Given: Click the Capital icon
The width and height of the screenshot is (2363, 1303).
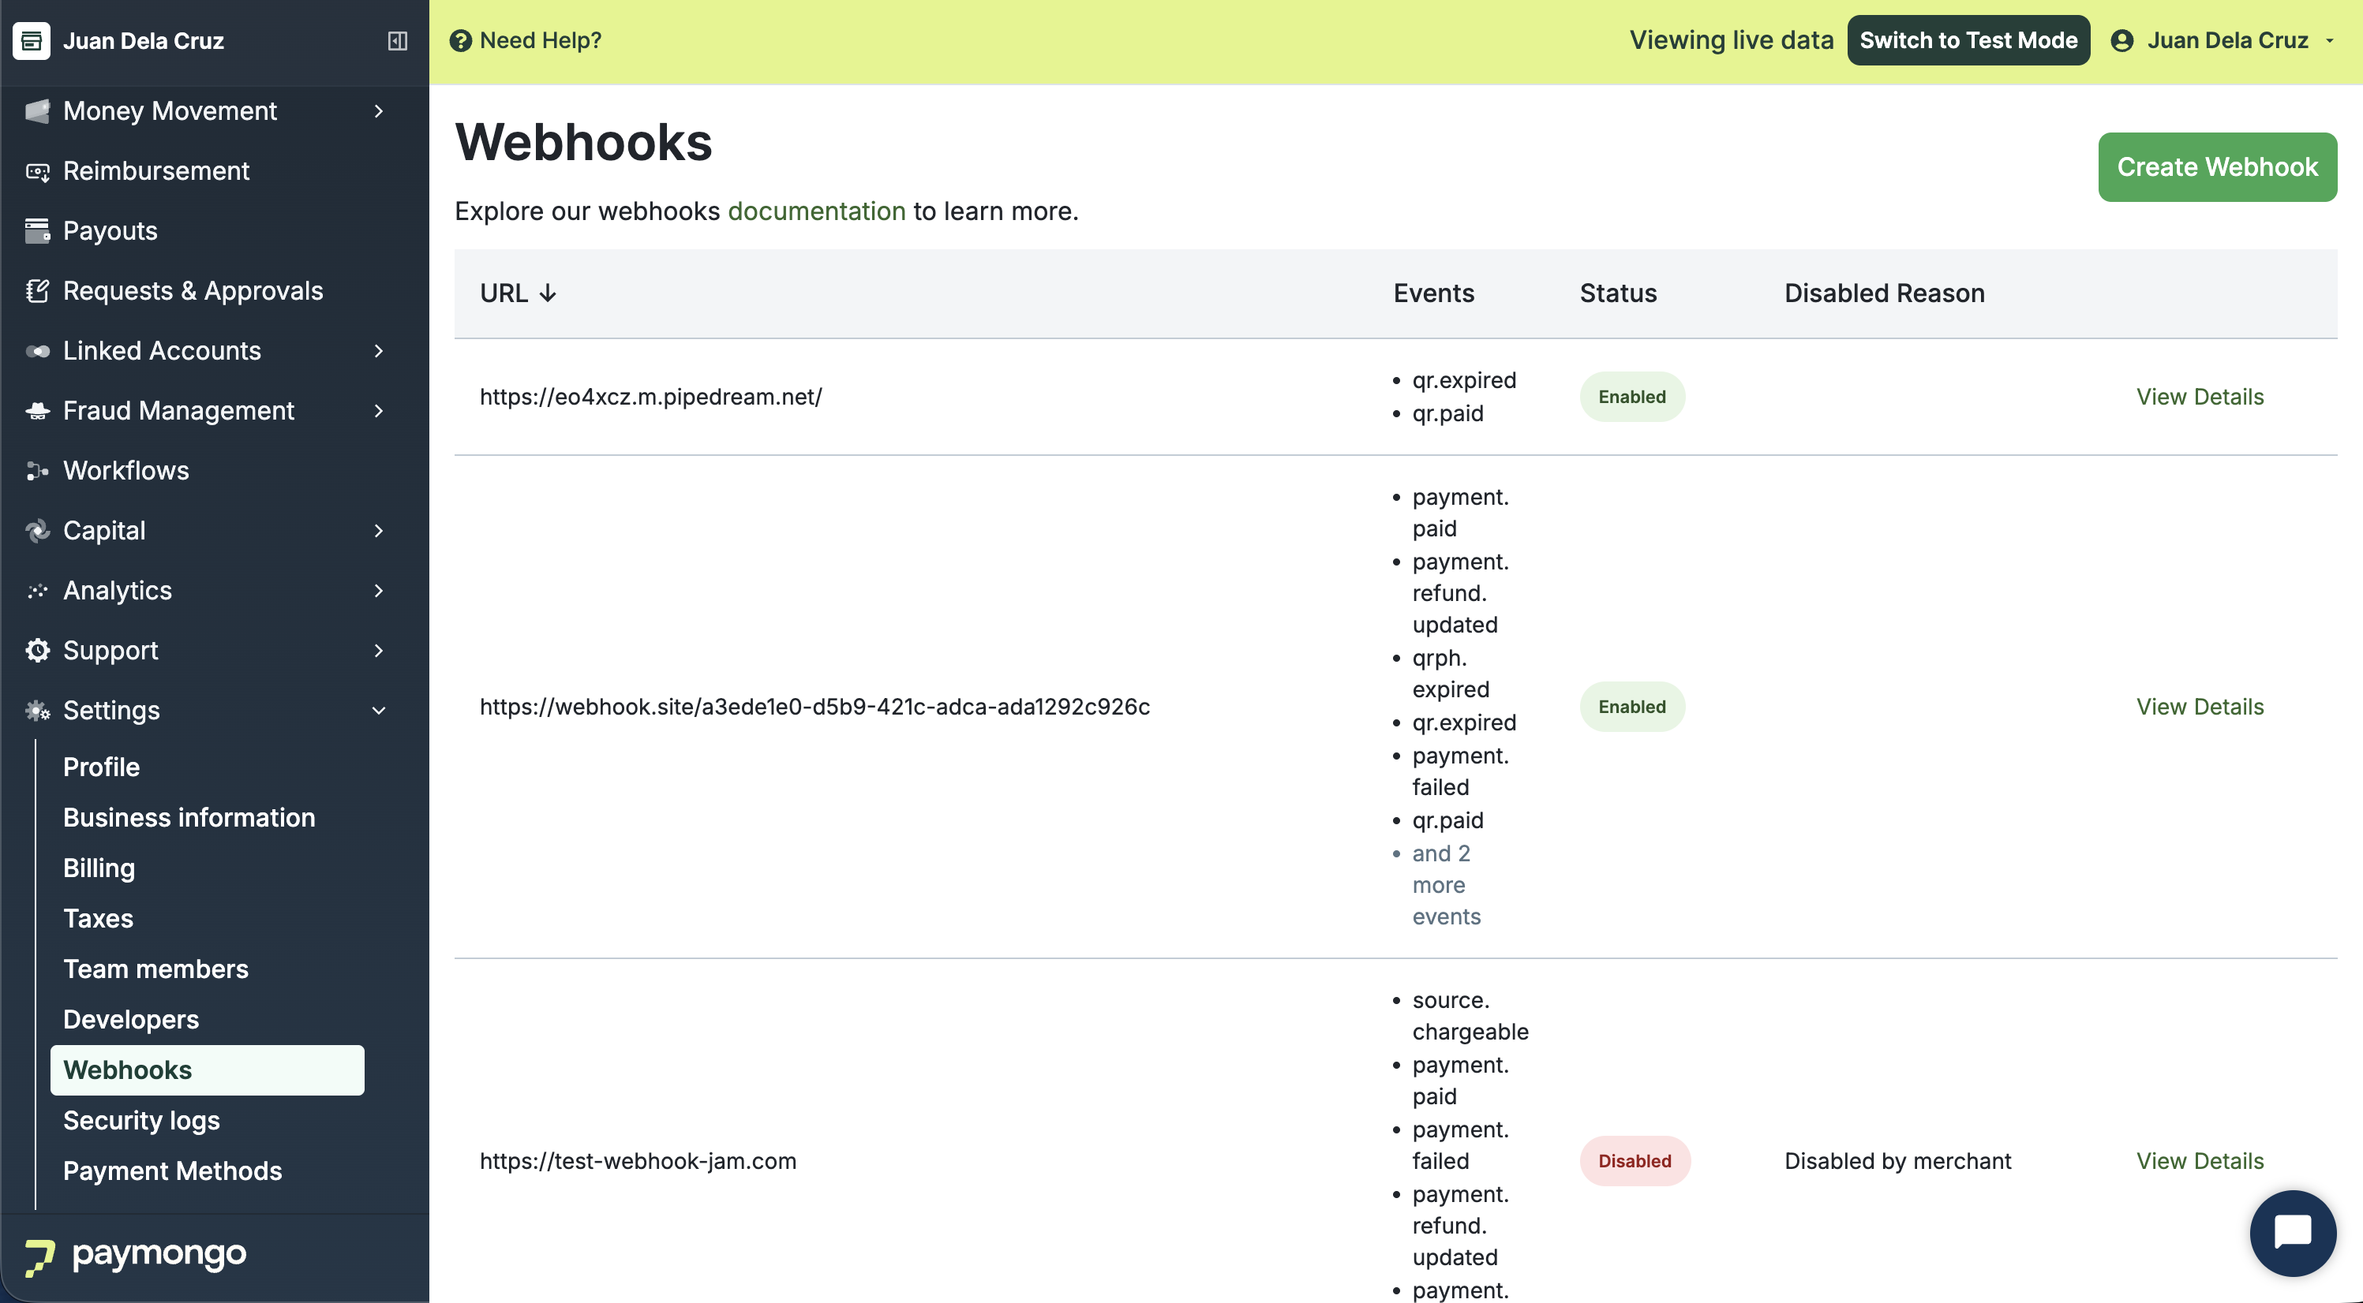Looking at the screenshot, I should point(38,531).
